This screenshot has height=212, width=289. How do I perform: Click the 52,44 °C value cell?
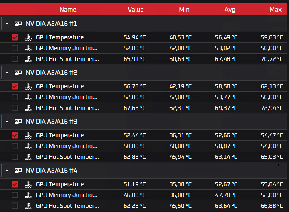135,135
